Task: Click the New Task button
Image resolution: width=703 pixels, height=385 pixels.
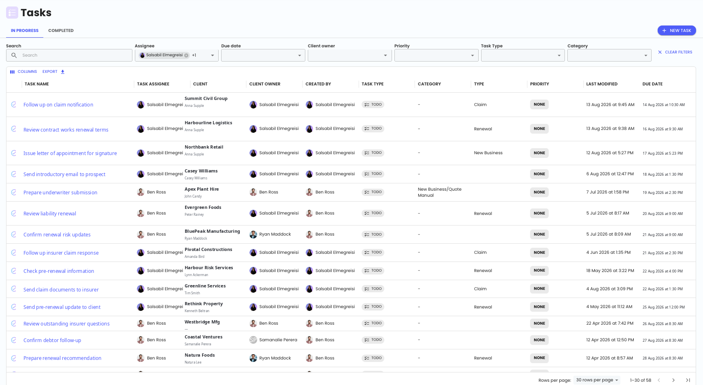Action: point(677,31)
